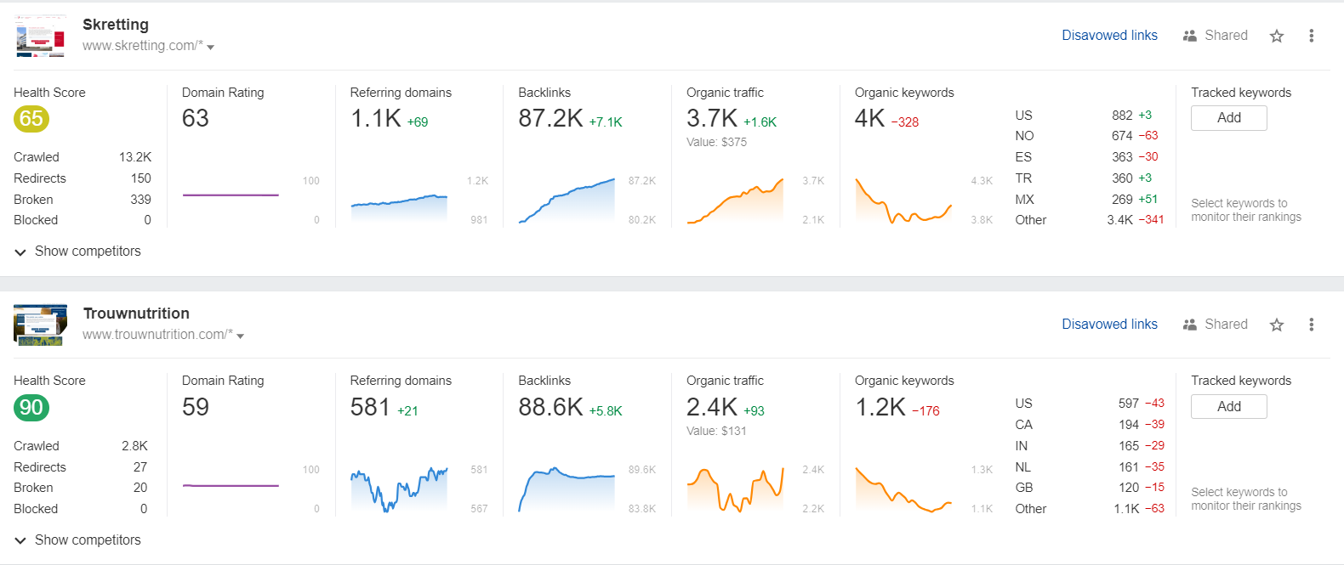Viewport: 1344px width, 565px height.
Task: Click Skretting NO keywords count 674
Action: 1122,136
